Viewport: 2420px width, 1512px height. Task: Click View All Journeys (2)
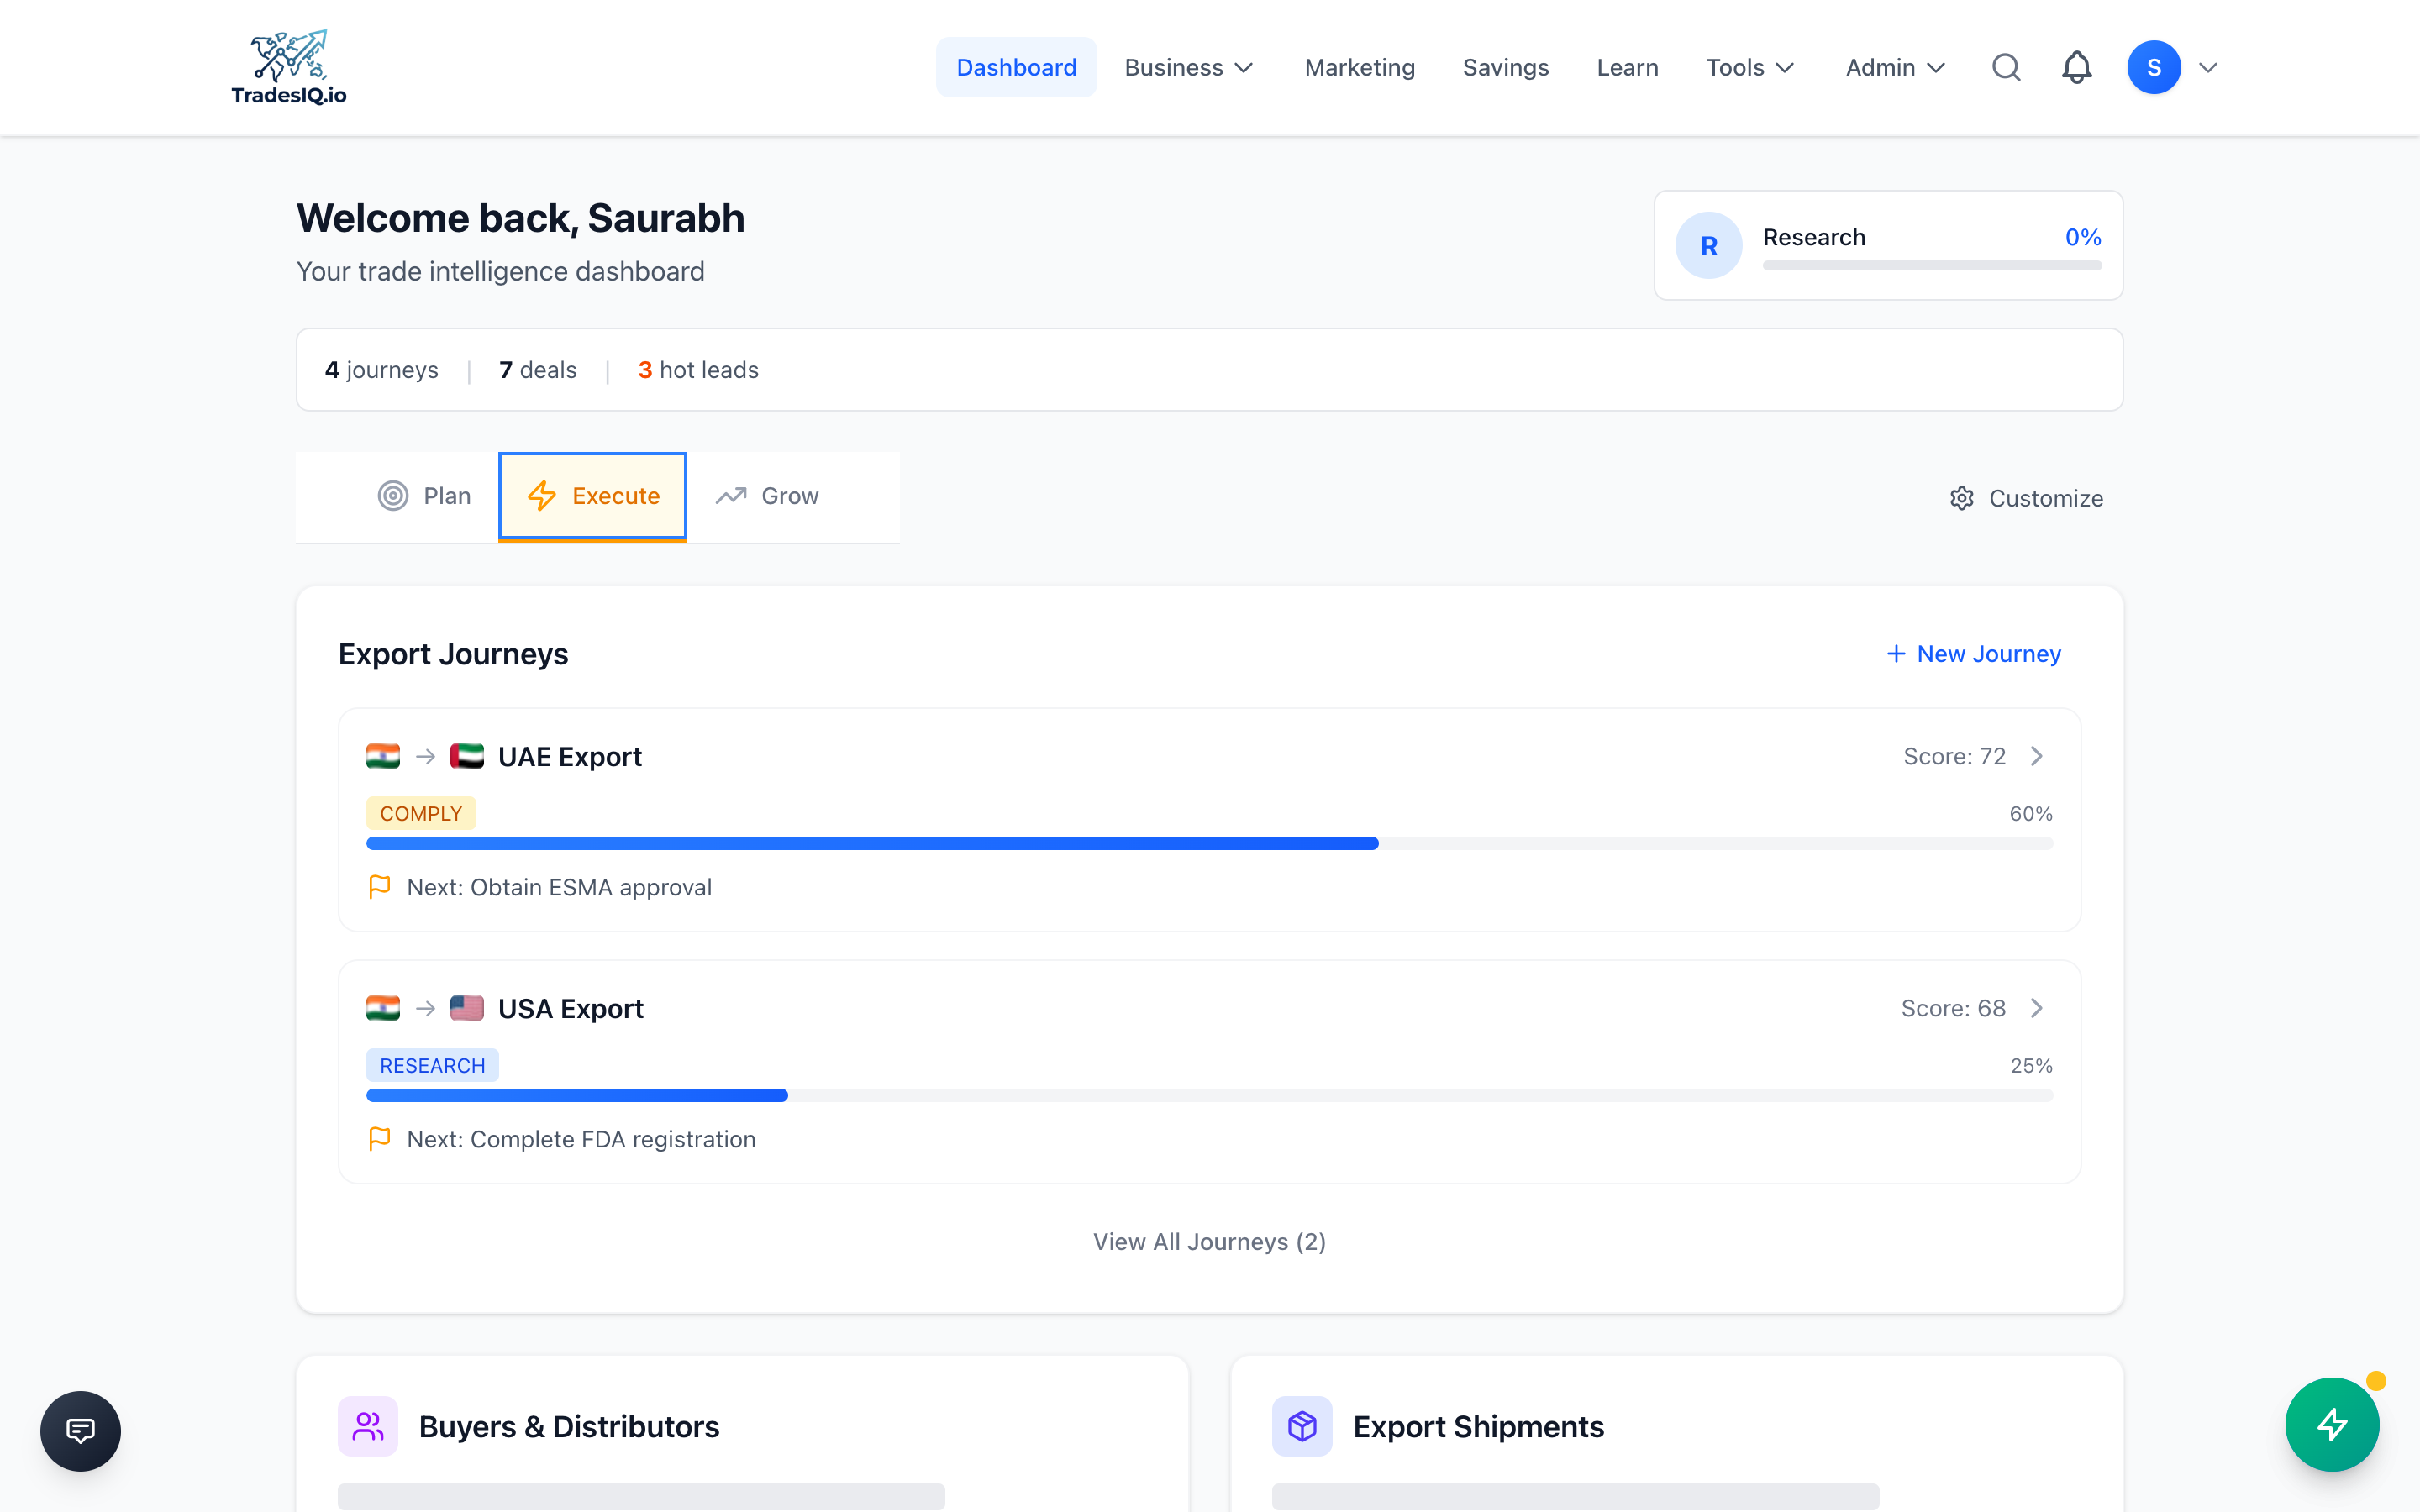(x=1209, y=1241)
